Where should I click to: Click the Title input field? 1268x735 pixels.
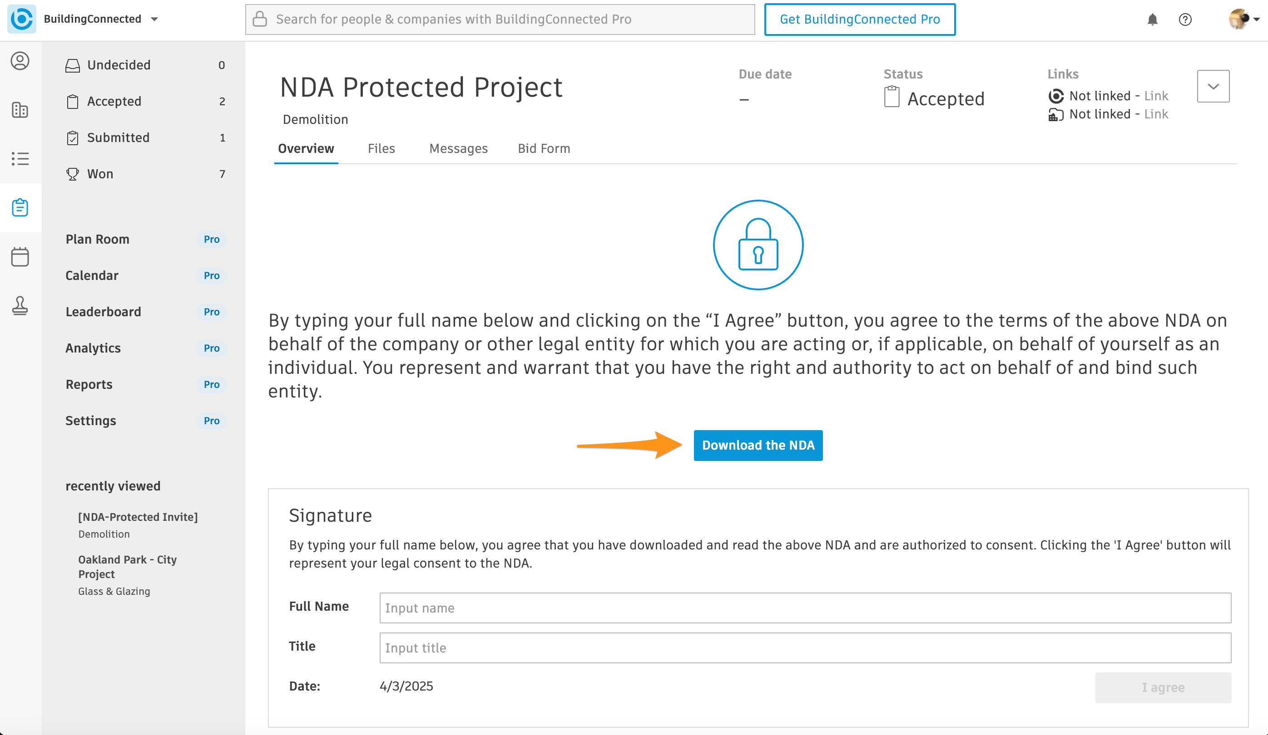pos(805,648)
